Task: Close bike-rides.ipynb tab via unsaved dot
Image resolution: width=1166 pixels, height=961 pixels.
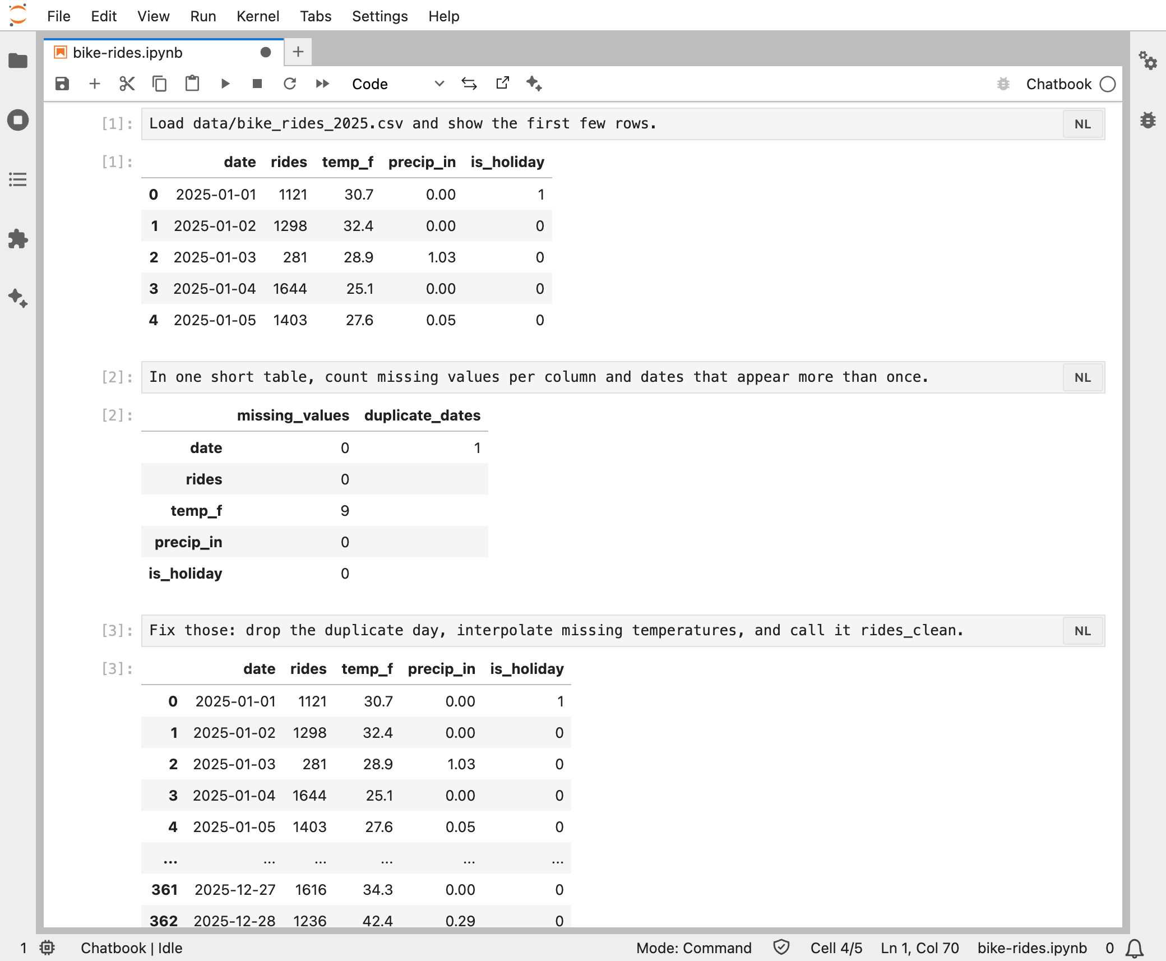Action: click(266, 52)
